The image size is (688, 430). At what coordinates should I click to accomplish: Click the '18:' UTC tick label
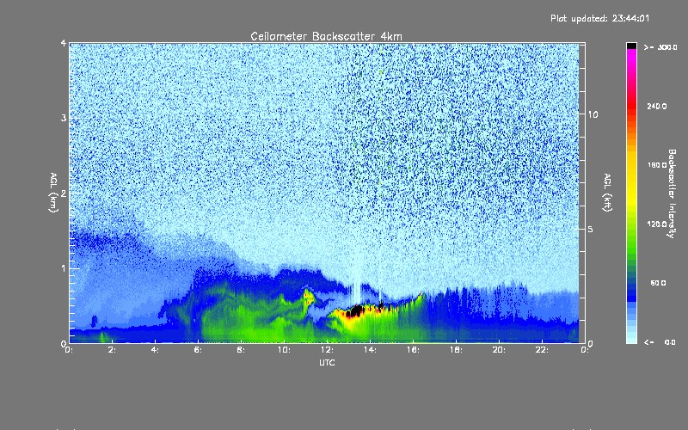456,350
